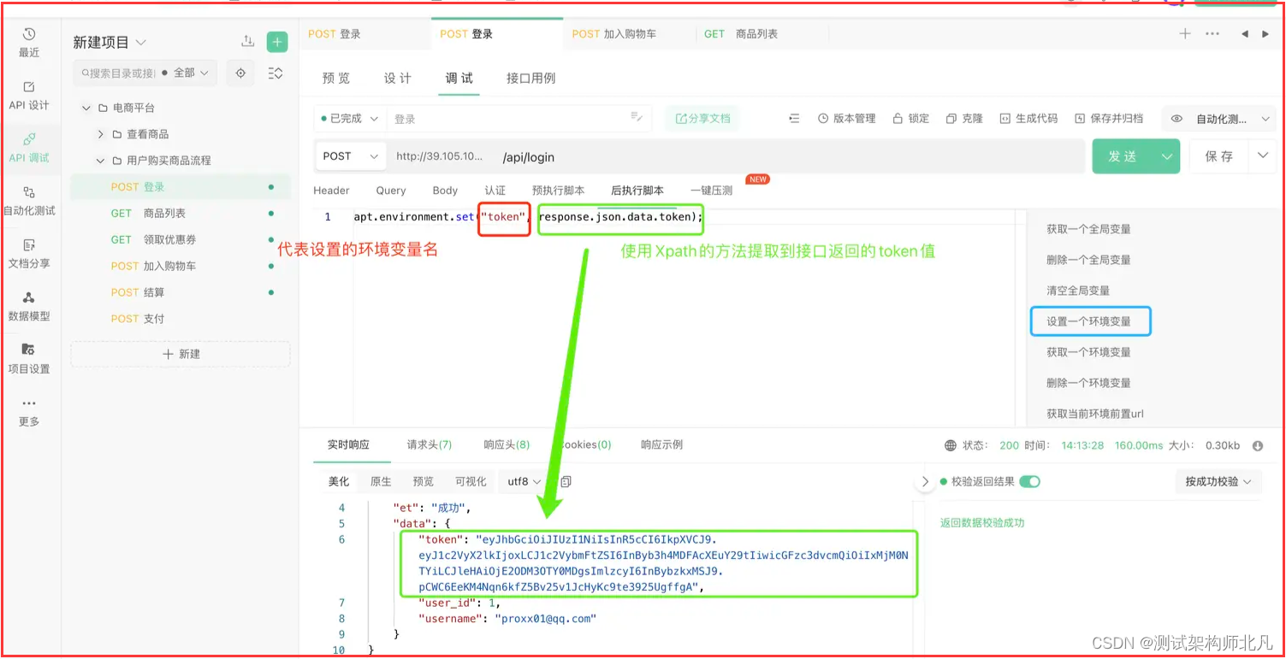Viewport: 1286px width, 659px height.
Task: Open the utf8 encoding dropdown
Action: point(523,481)
